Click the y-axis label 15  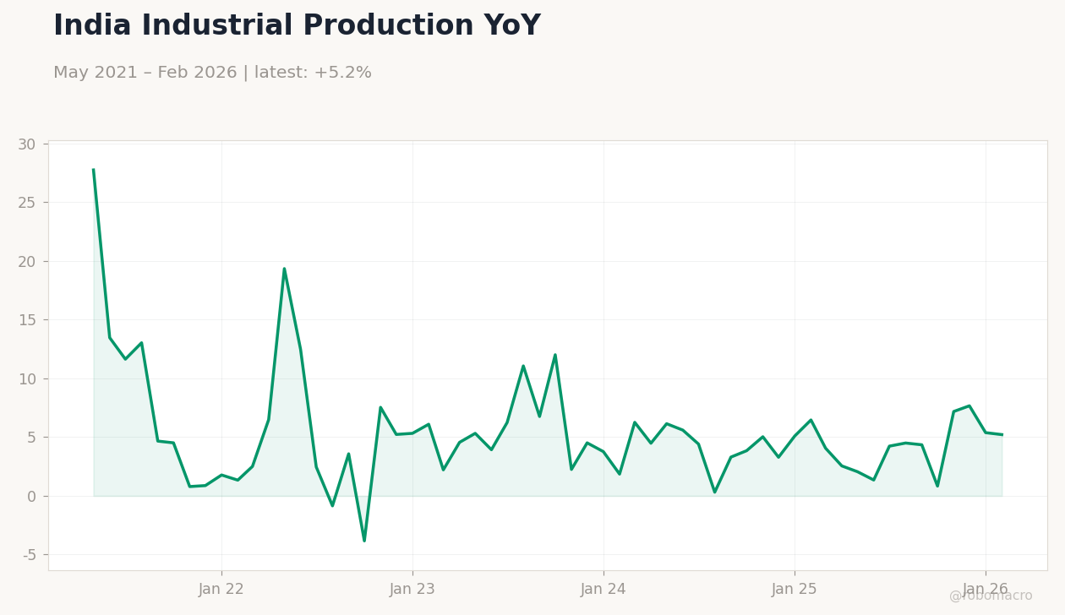click(27, 320)
